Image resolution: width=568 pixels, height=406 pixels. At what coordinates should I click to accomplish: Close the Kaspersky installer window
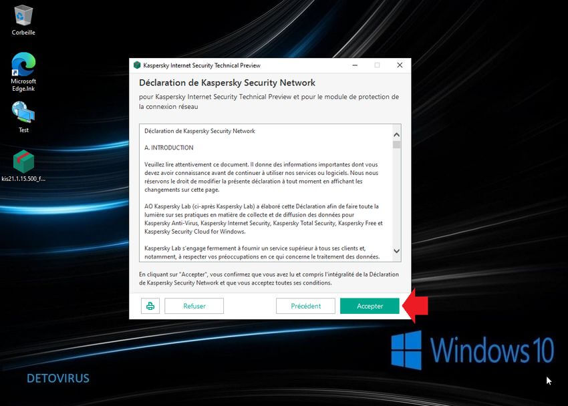(400, 65)
